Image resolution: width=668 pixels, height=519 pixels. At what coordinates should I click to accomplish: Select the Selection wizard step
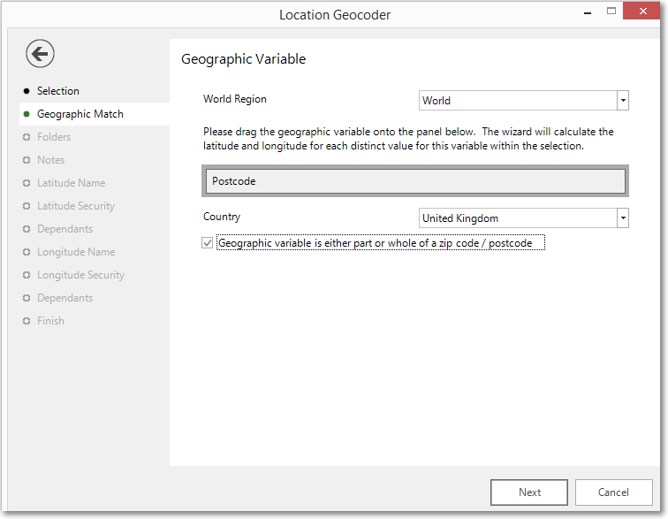pos(58,91)
